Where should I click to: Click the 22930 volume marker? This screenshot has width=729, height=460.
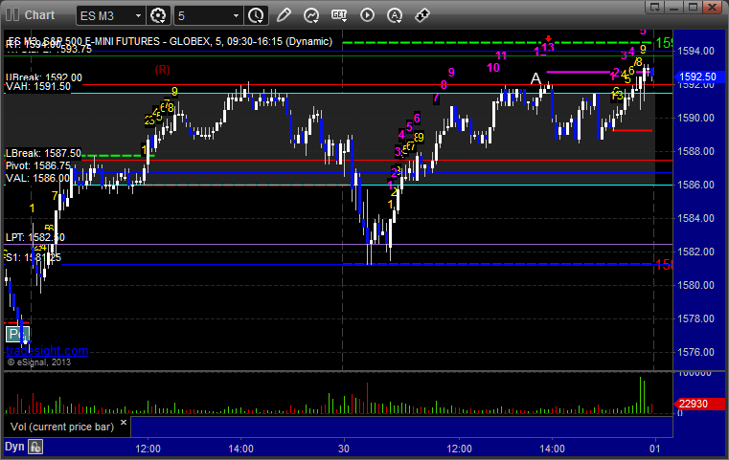[697, 404]
